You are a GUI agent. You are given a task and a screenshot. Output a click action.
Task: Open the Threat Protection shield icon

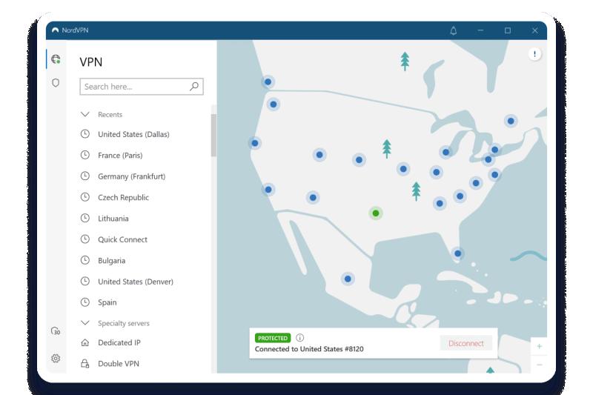click(56, 83)
